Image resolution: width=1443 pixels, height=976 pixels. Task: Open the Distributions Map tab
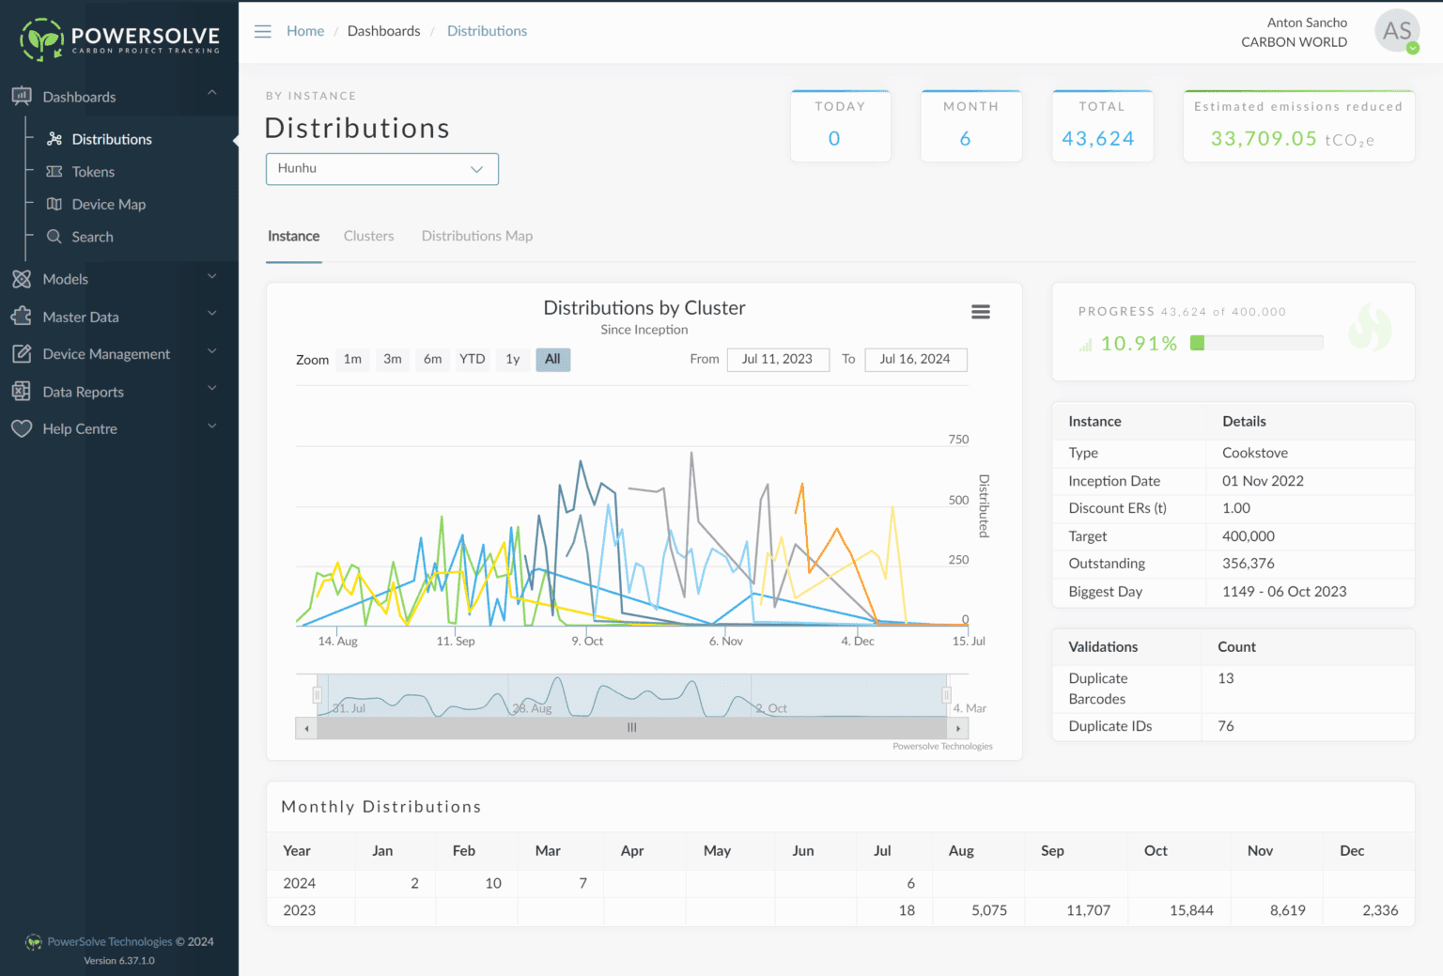coord(476,236)
